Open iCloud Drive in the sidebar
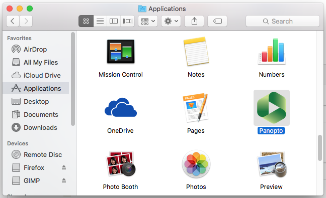 36,75
